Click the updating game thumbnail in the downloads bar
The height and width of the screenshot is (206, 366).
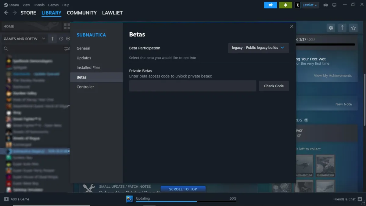pos(130,199)
